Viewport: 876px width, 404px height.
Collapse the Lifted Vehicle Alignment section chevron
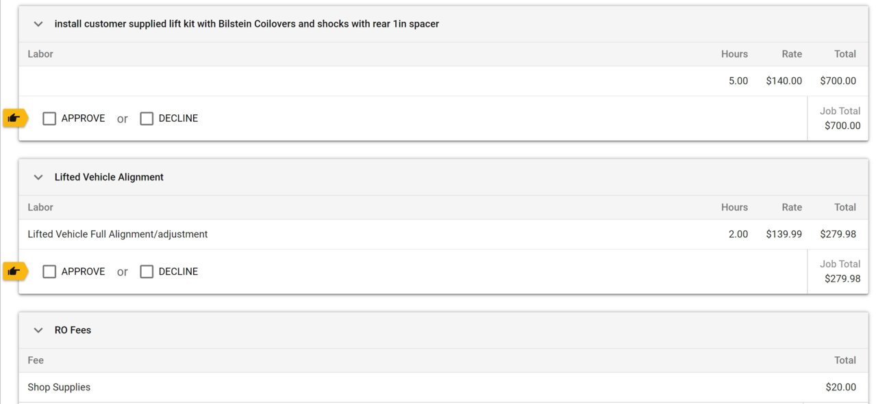[38, 177]
